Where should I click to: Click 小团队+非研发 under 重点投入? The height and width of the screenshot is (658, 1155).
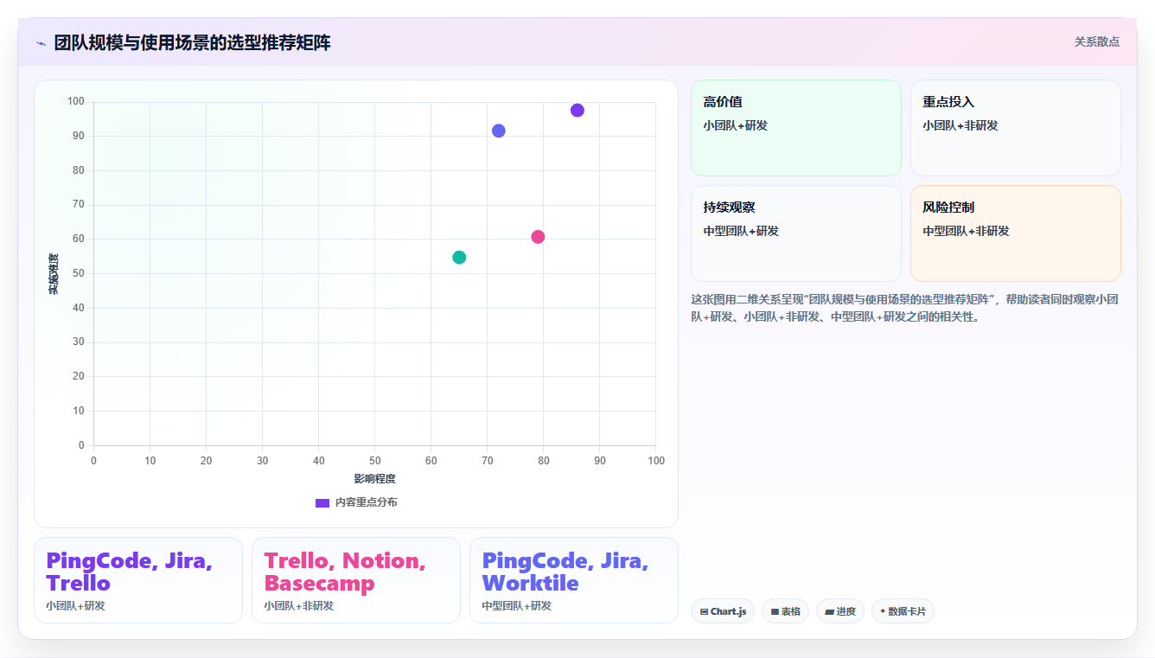click(x=960, y=125)
